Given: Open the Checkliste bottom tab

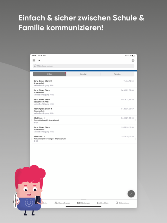Looking at the screenshot, I should coord(103,203).
